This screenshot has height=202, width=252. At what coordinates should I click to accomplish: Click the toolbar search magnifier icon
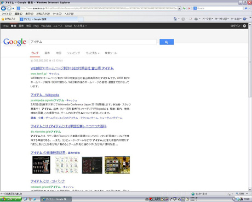(x=246, y=8)
